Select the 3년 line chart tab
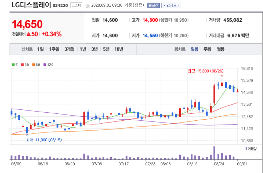263x173 pixels. 95,49
